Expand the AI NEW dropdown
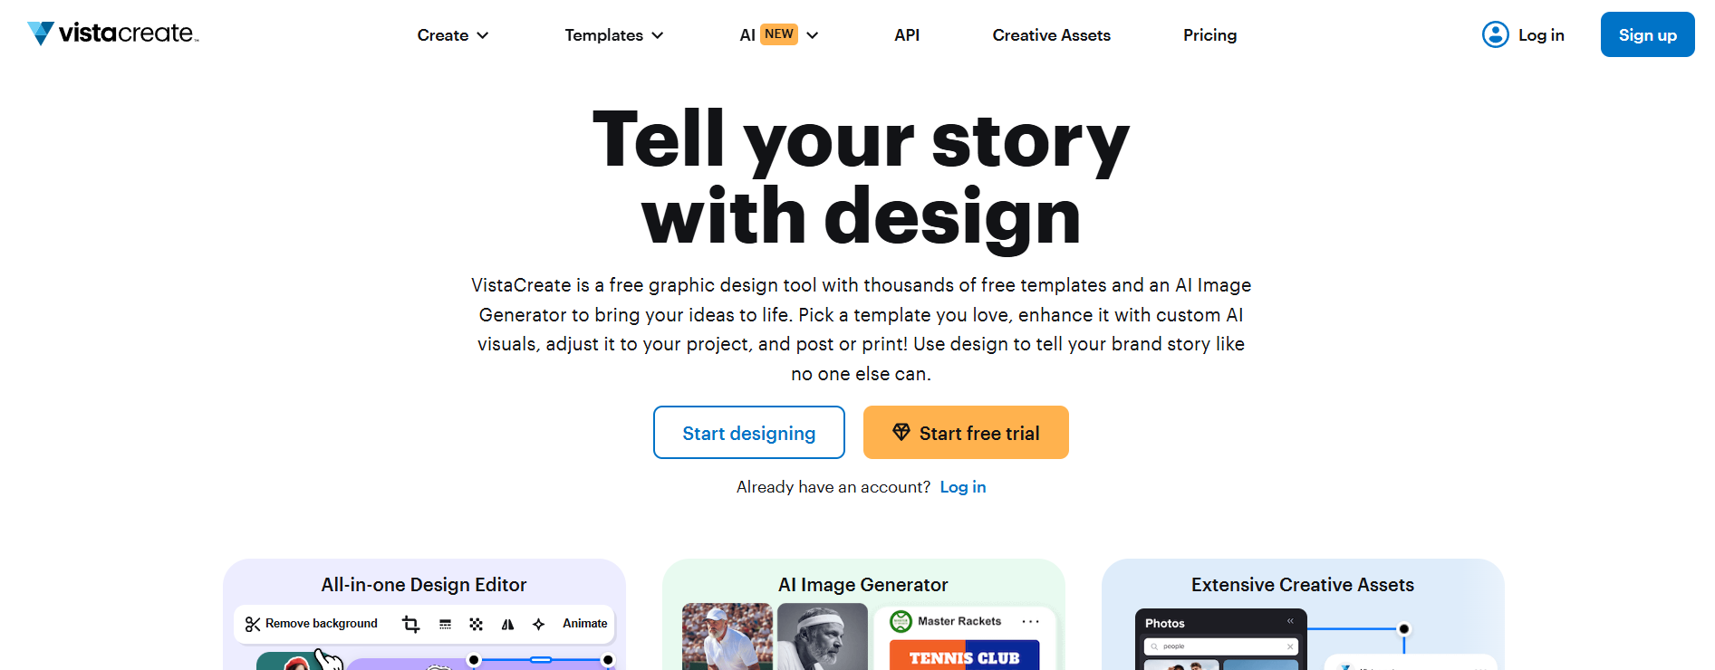This screenshot has width=1715, height=670. coord(779,35)
